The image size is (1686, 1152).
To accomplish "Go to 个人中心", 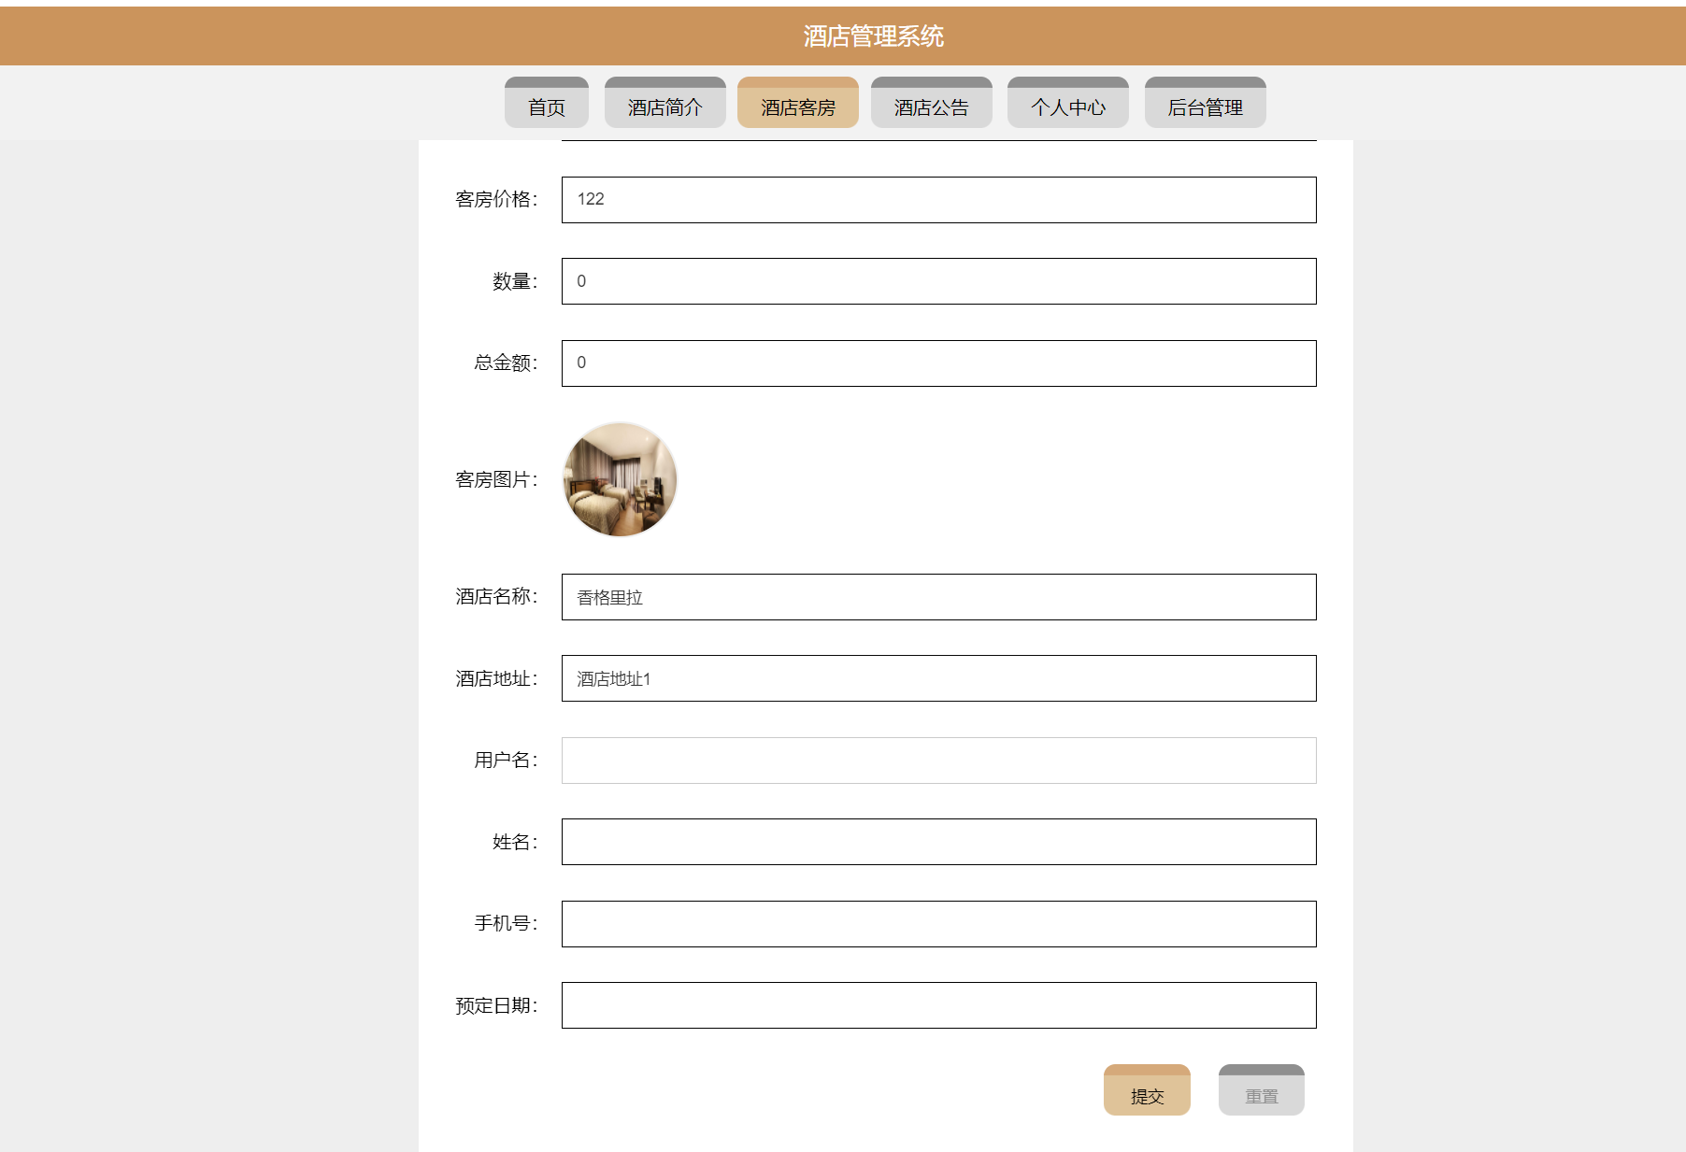I will point(1067,104).
